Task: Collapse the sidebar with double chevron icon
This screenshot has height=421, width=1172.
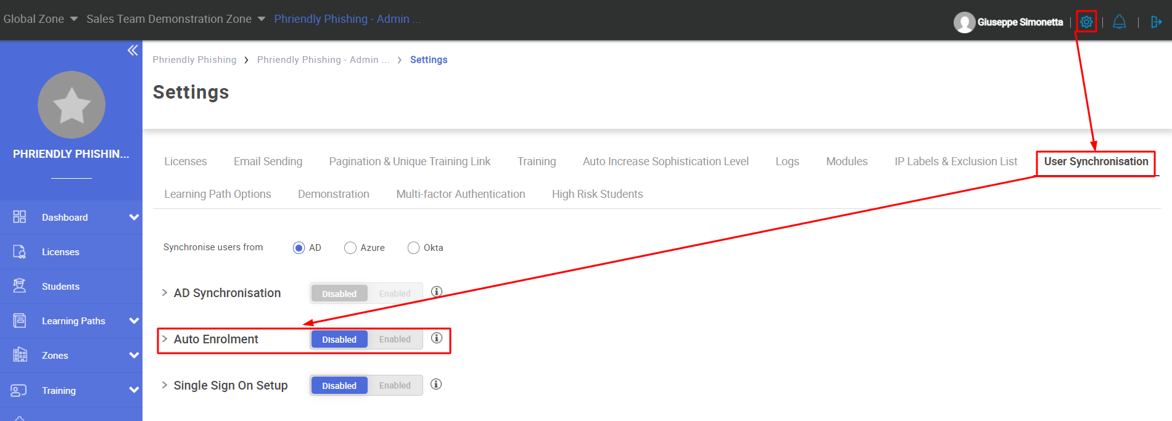Action: [x=133, y=51]
